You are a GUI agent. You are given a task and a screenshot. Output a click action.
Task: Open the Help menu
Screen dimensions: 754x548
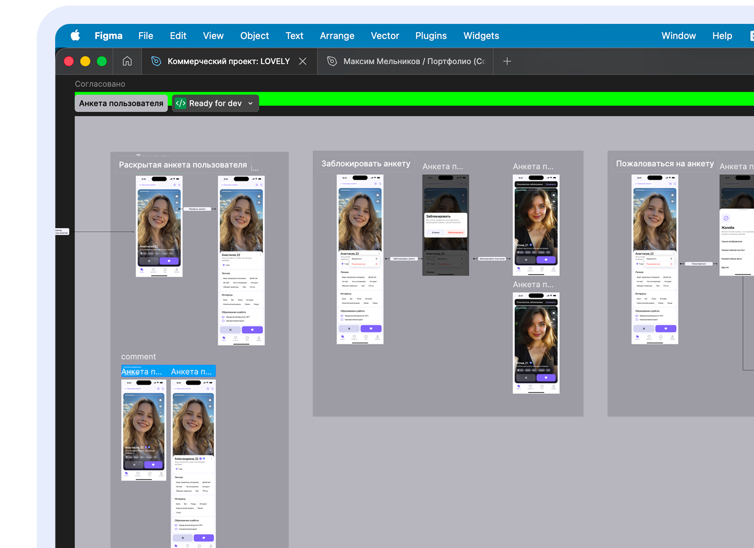tap(722, 35)
